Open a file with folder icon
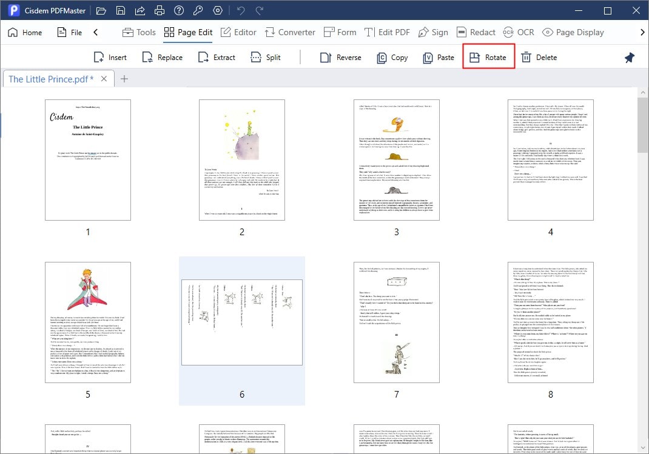The image size is (649, 454). coord(101,11)
